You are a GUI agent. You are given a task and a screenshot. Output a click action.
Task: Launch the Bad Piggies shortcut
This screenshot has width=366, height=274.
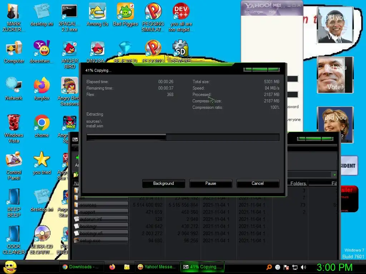point(125,15)
